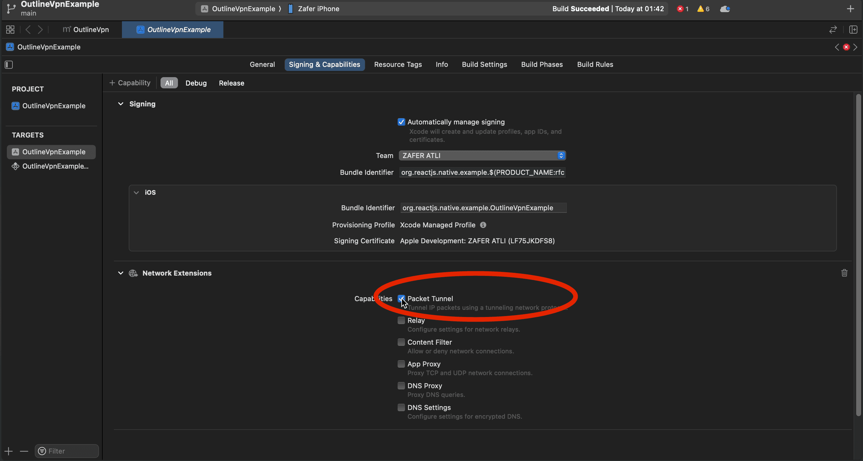This screenshot has height=461, width=863.
Task: Switch to the Resource Tags tab
Action: point(398,64)
